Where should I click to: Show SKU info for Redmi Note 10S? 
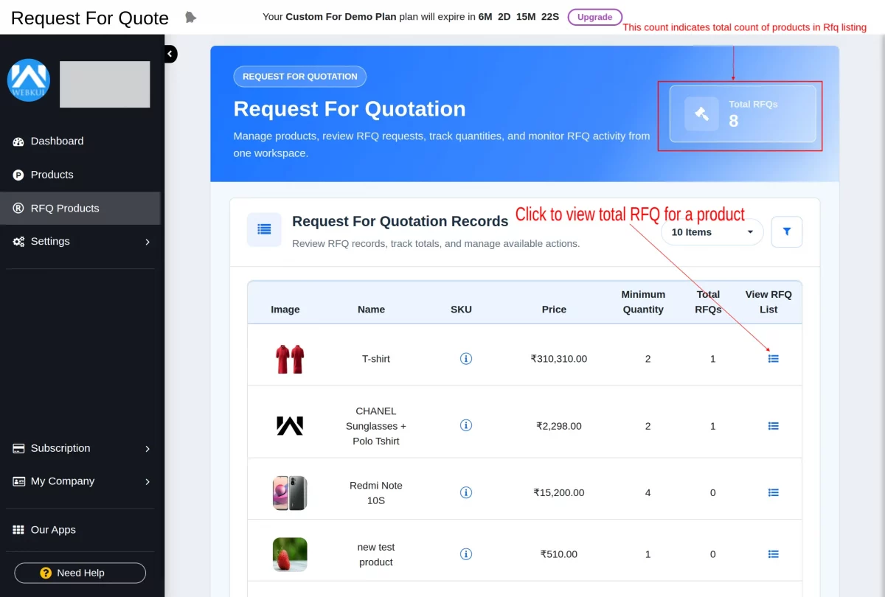coord(466,492)
